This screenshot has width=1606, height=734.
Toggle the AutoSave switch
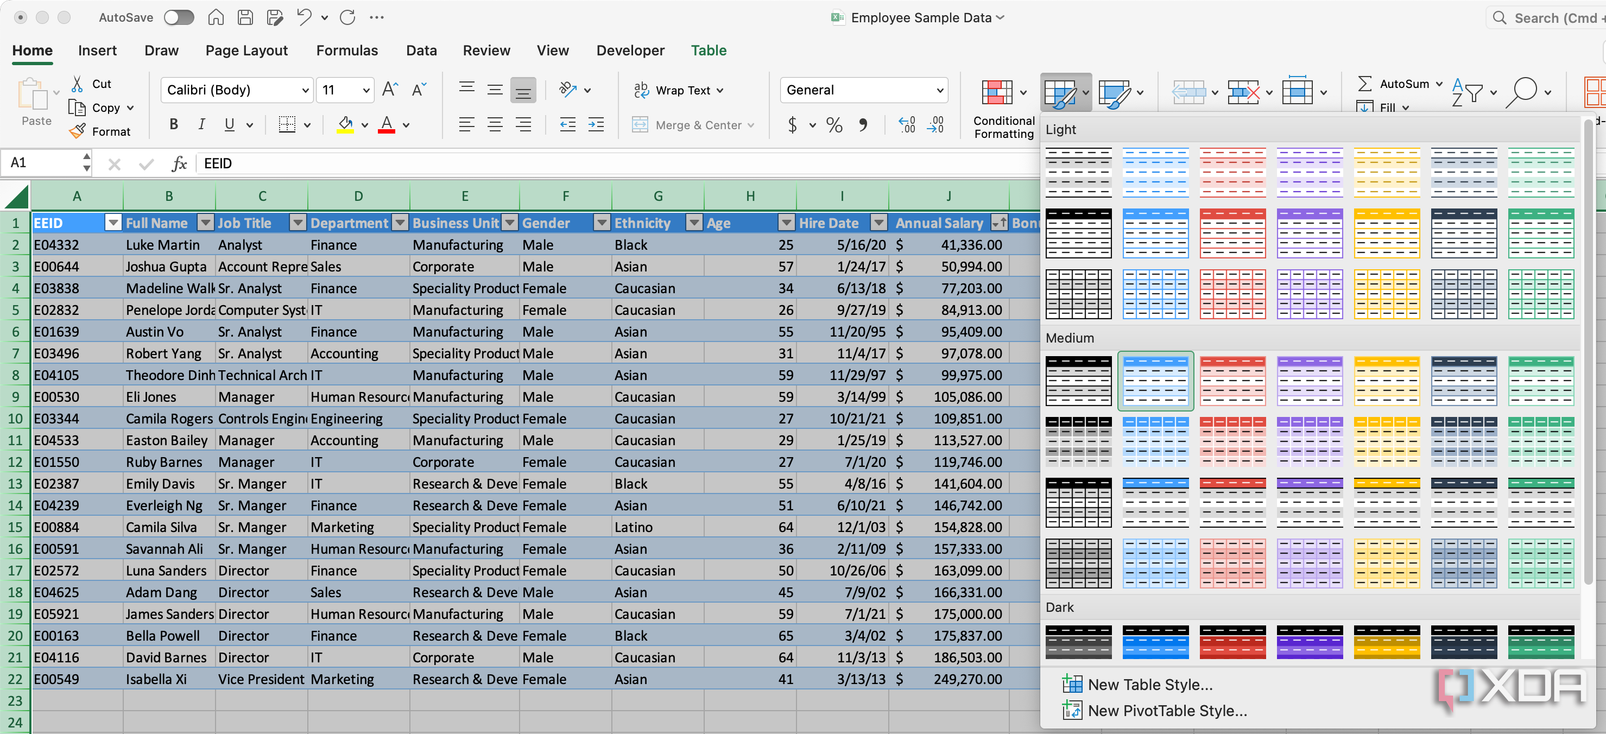coord(179,17)
